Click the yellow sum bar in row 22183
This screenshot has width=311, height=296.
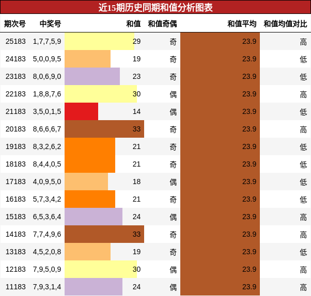tap(101, 94)
